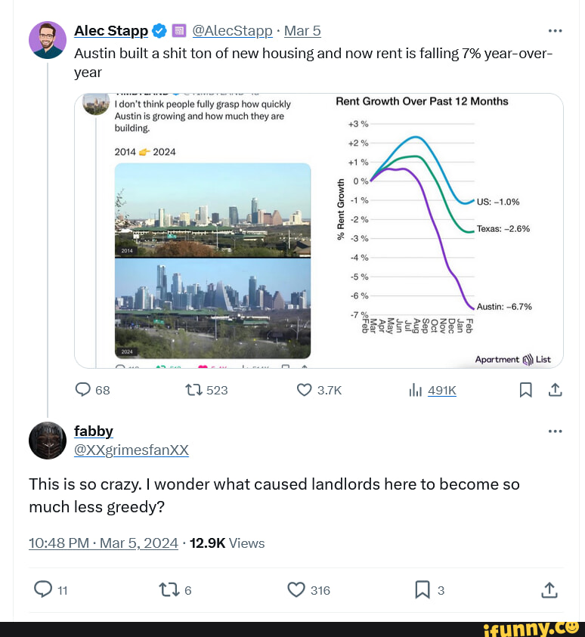Open the @AlecStapp handle link
The image size is (585, 637).
pos(232,31)
